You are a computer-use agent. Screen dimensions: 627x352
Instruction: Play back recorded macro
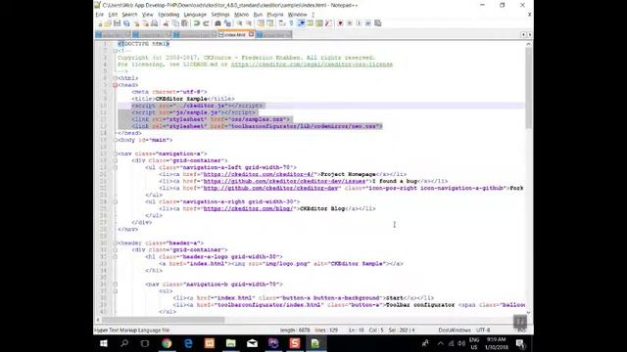359,23
